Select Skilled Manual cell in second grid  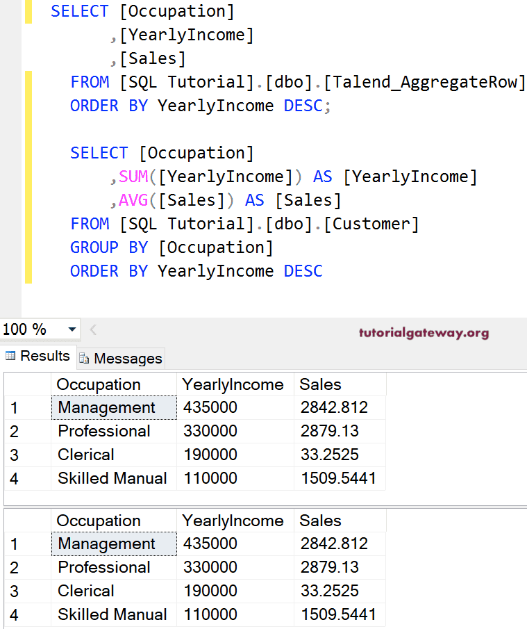click(x=112, y=614)
